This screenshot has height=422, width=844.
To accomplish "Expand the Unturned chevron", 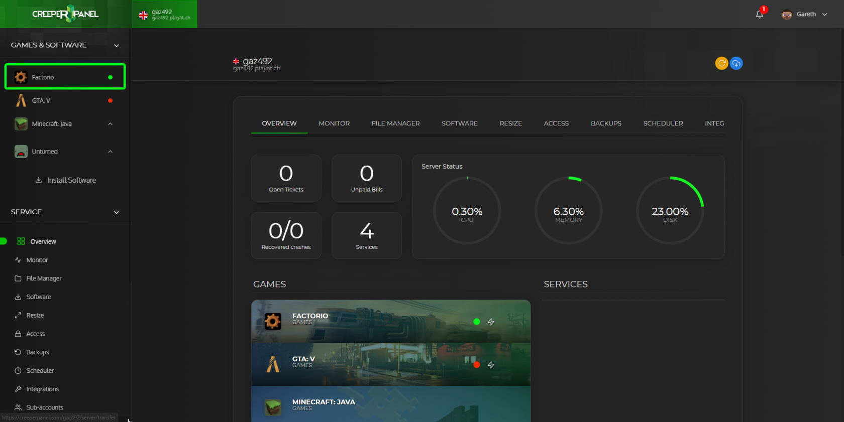I will click(x=110, y=152).
